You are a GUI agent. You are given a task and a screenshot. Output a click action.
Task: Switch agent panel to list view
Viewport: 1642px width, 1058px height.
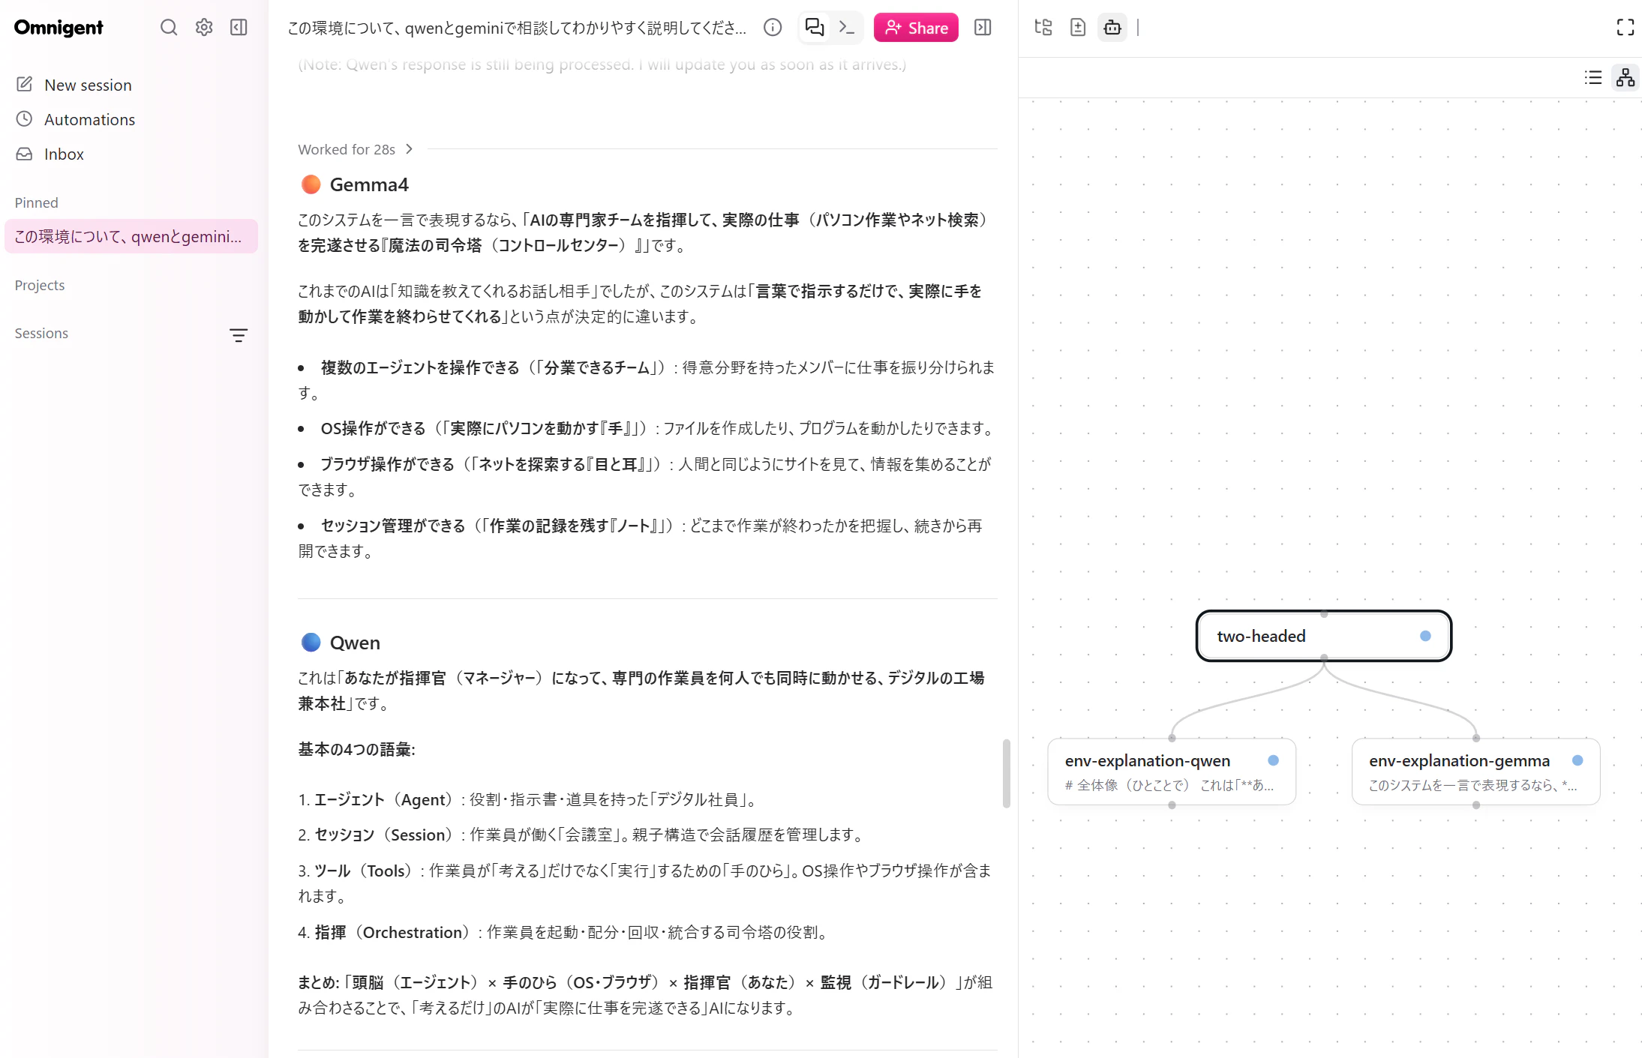pyautogui.click(x=1593, y=77)
